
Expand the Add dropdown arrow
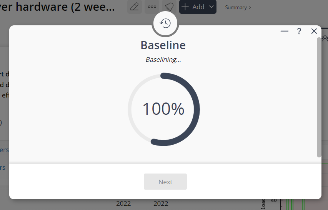coord(211,7)
